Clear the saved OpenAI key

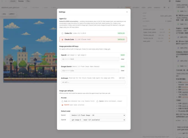click(x=122, y=59)
